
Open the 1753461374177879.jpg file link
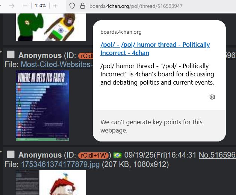click(x=60, y=164)
